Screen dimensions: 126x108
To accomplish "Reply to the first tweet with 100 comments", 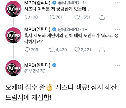I will point(27,17).
